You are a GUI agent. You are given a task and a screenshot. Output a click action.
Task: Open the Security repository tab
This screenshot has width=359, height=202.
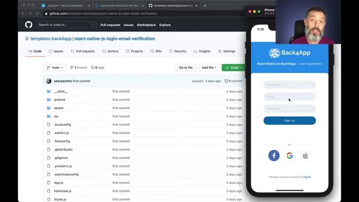178,51
